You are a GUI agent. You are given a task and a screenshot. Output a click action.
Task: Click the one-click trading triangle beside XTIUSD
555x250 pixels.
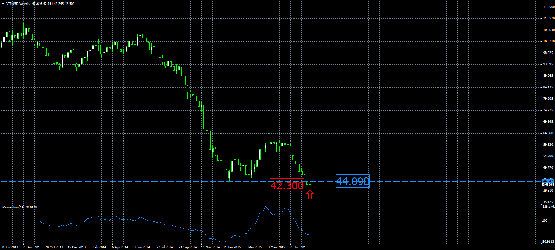tap(3, 4)
